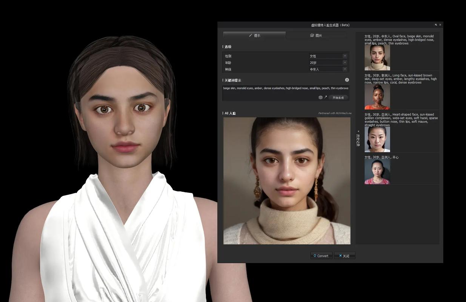Click the X icon inside the 关闭 button
The image size is (466, 302).
340,256
